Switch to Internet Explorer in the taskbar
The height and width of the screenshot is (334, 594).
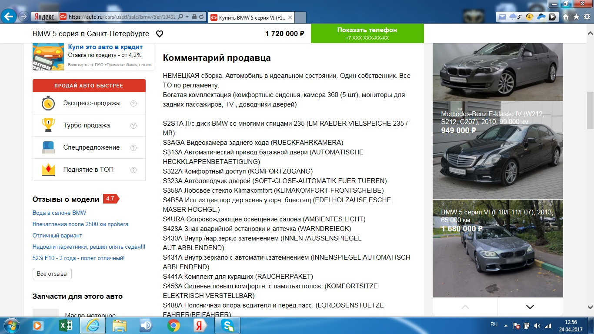tap(93, 325)
